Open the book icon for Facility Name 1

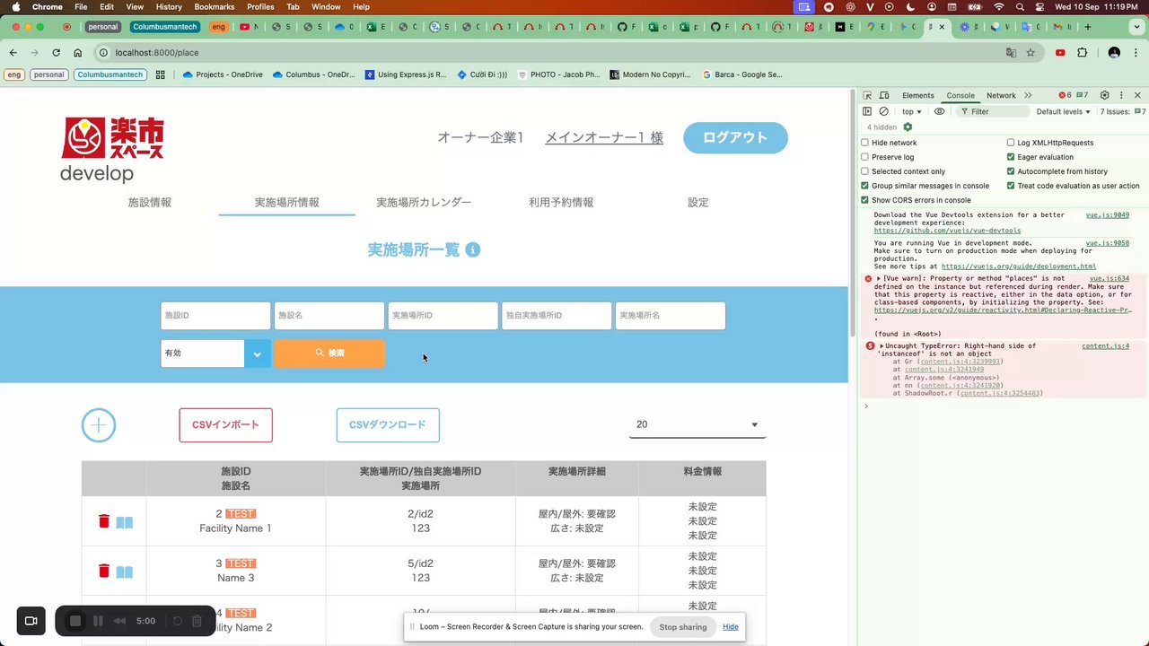point(124,522)
